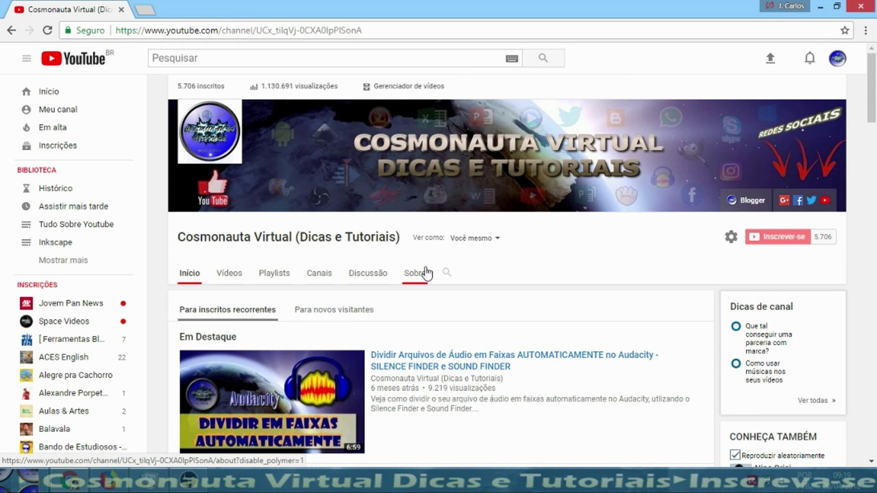The width and height of the screenshot is (877, 493).
Task: Play the featured Audacity video thumbnail
Action: [x=272, y=402]
